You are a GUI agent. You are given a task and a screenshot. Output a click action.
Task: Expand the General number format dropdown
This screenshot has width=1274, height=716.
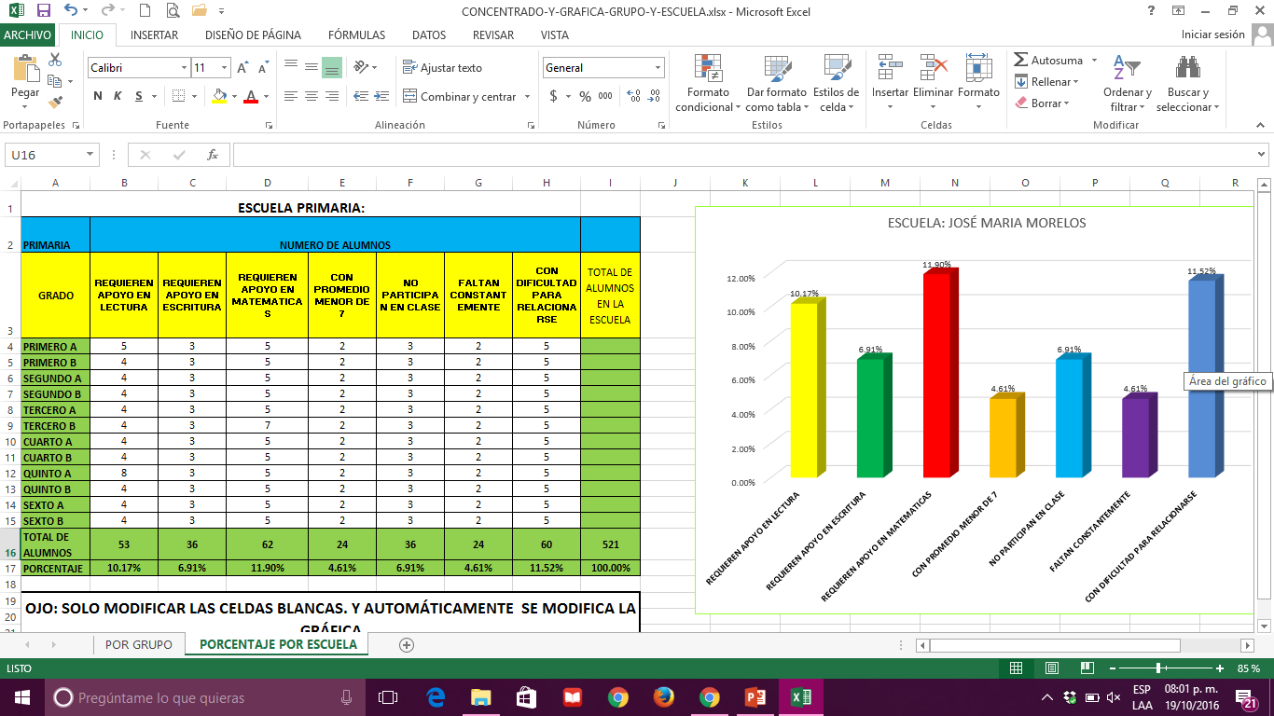pyautogui.click(x=658, y=68)
